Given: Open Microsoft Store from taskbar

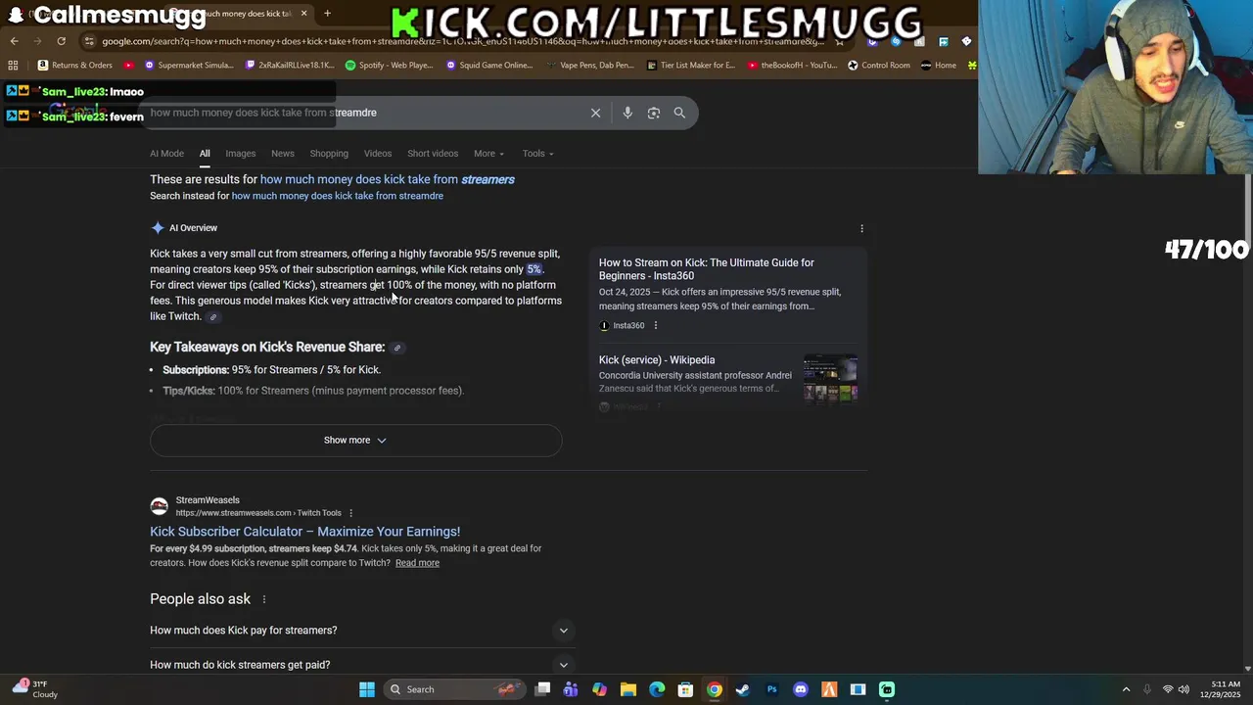Looking at the screenshot, I should [x=685, y=689].
